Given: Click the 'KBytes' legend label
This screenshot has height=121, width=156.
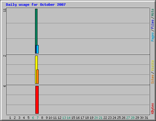Looking at the screenshot, I should coord(152,109).
